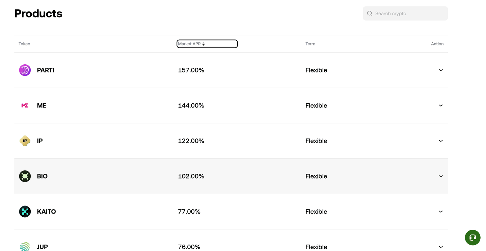Click the KAITO token name
The height and width of the screenshot is (251, 486).
tap(46, 212)
